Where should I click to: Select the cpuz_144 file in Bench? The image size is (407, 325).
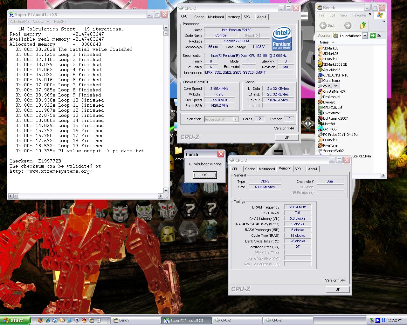[328, 86]
